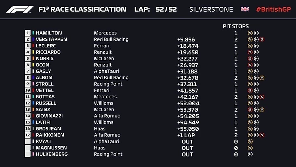
Task: Click the F1 RACE CLASSIFICATION title
Action: (82, 9)
